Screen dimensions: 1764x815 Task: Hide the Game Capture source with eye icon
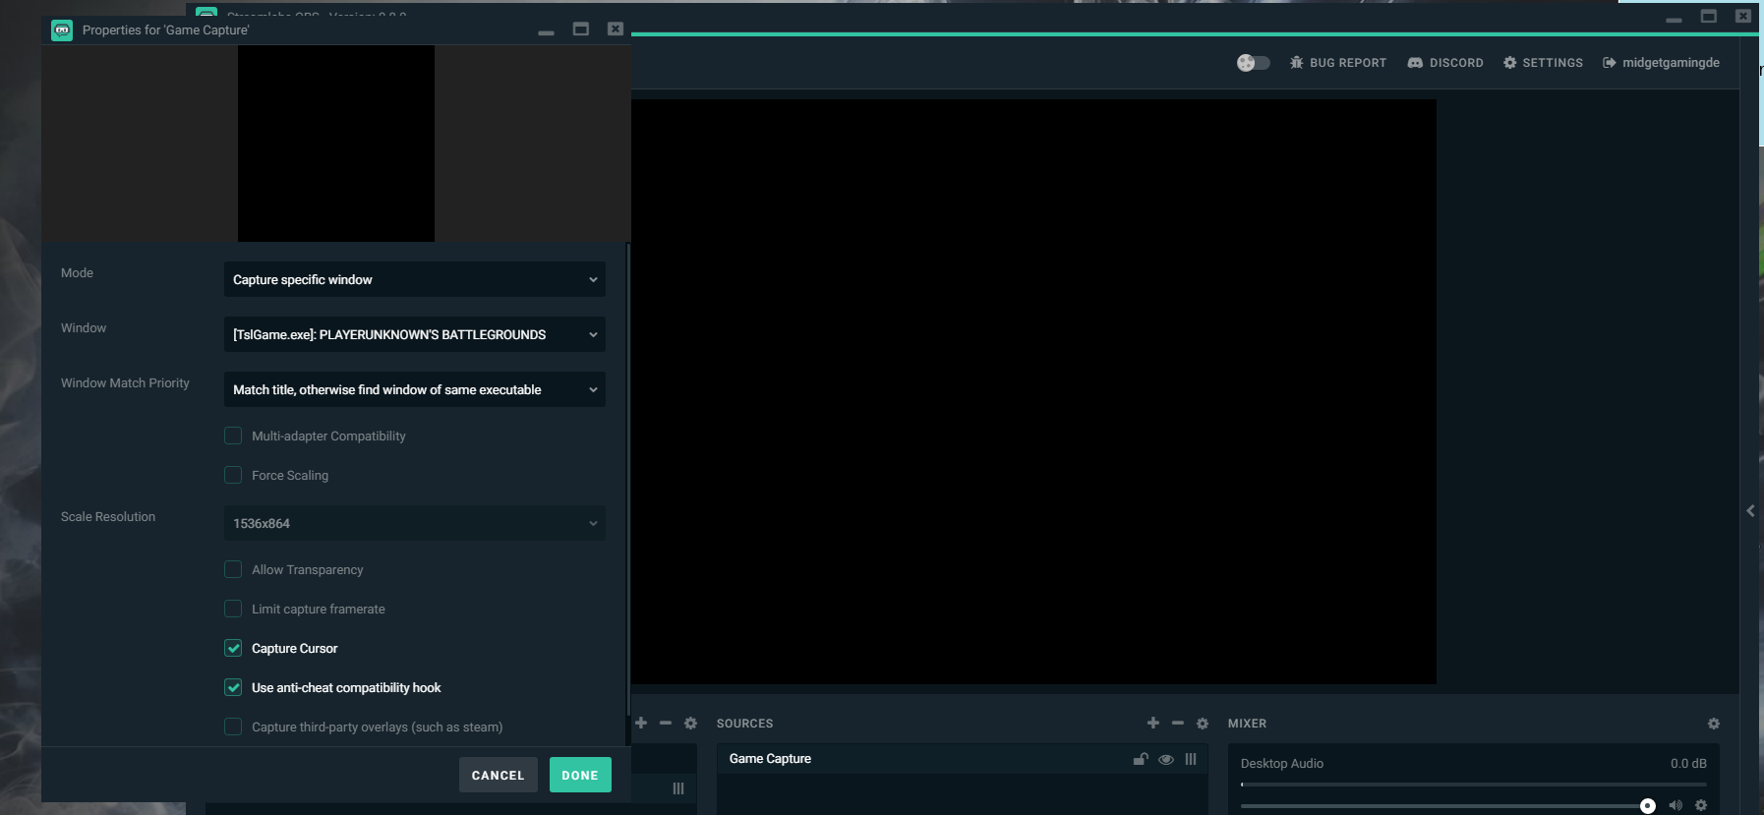[x=1166, y=759]
